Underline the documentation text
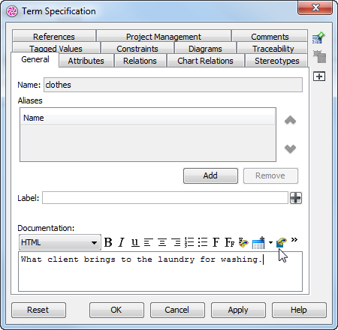This screenshot has width=338, height=330. tap(135, 242)
